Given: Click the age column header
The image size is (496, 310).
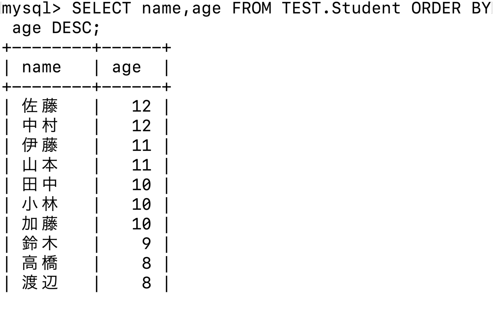Looking at the screenshot, I should (x=127, y=67).
